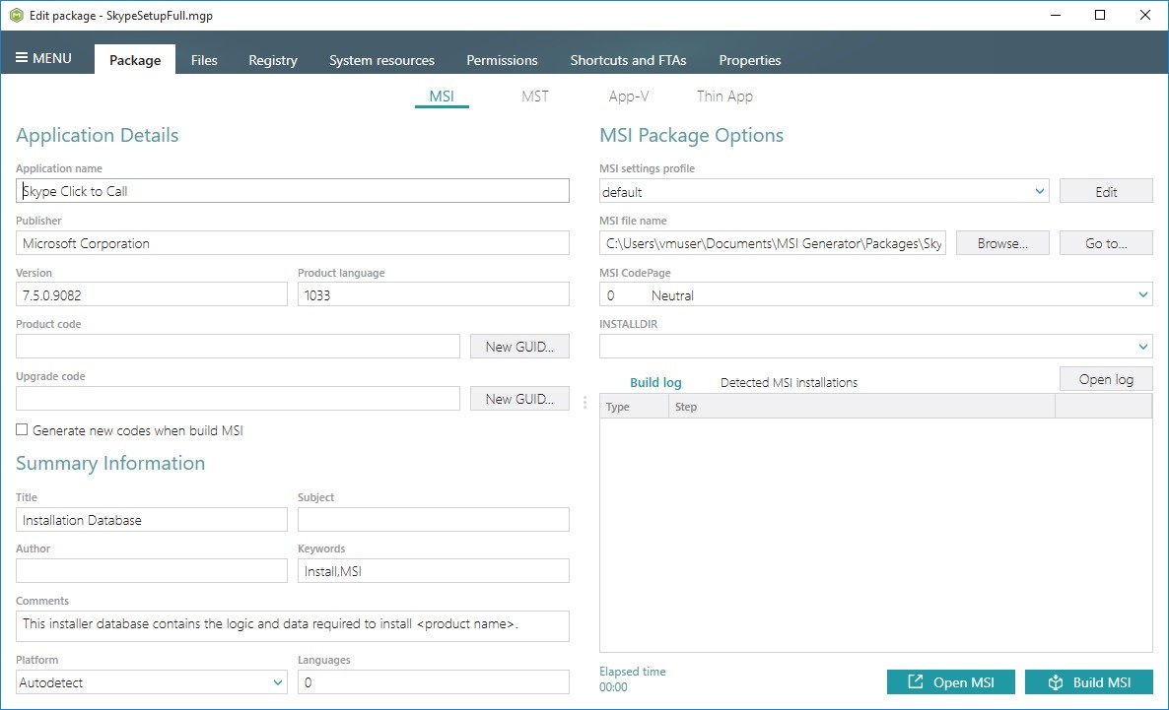Open the hamburger MENU

coord(44,58)
